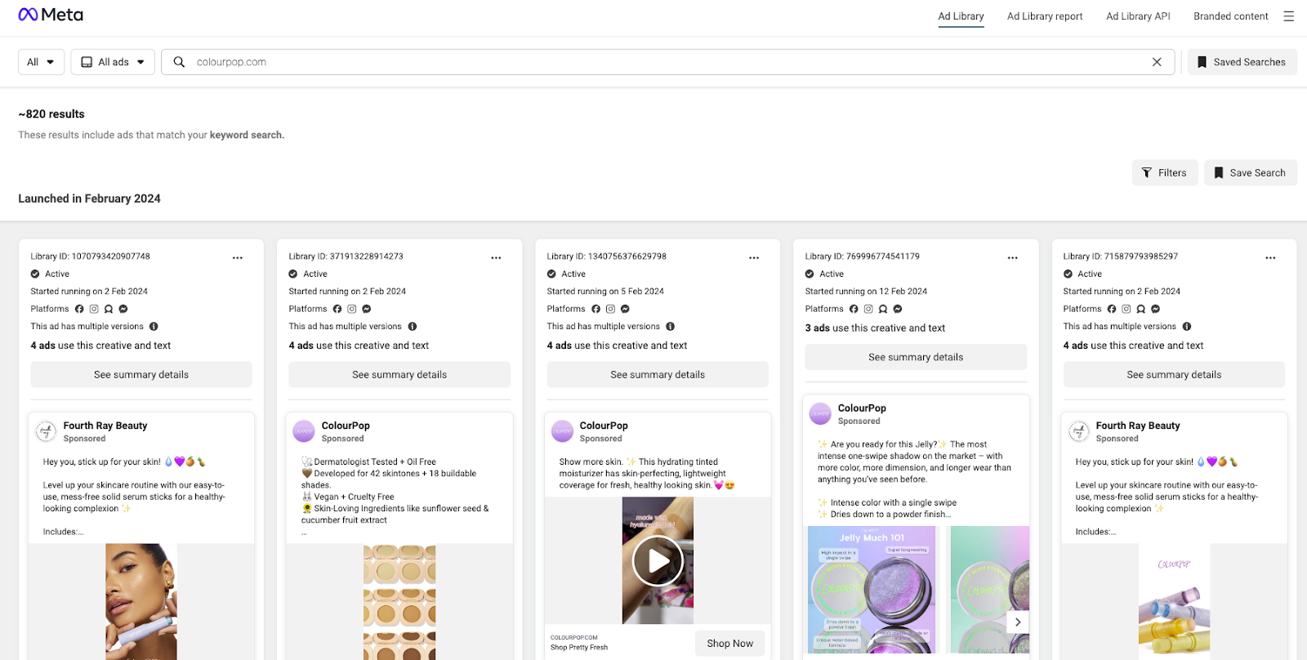Click Started running on 12 Feb 2024 text
The image size is (1307, 660).
click(x=866, y=292)
